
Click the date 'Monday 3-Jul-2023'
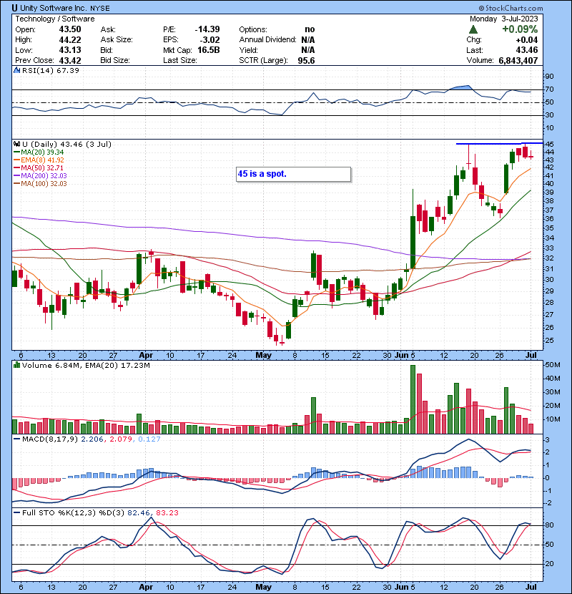click(504, 19)
